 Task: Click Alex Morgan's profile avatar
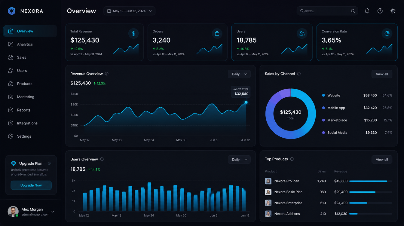13,212
